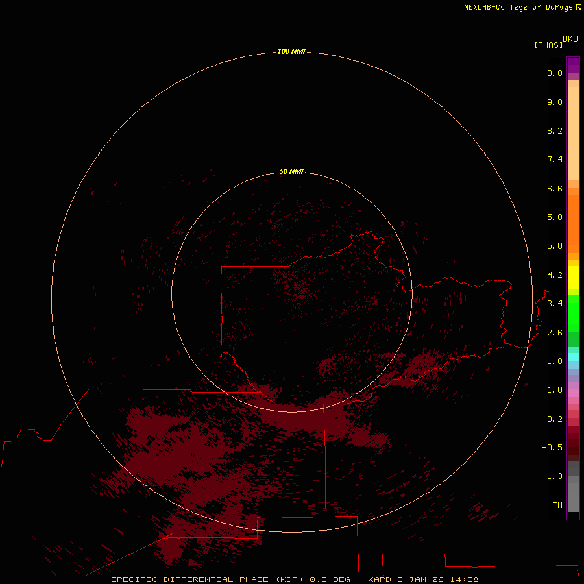Click the -1.3 color scale value
The width and height of the screenshot is (584, 584).
pos(552,476)
